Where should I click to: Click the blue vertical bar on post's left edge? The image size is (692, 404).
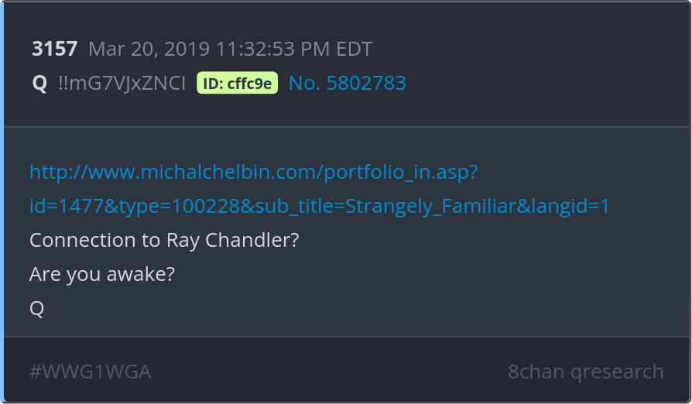click(2, 202)
